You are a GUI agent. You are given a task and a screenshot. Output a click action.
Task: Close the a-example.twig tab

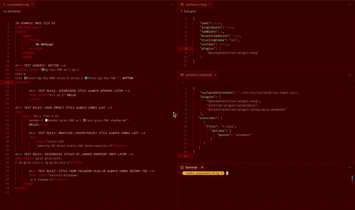coord(32,4)
